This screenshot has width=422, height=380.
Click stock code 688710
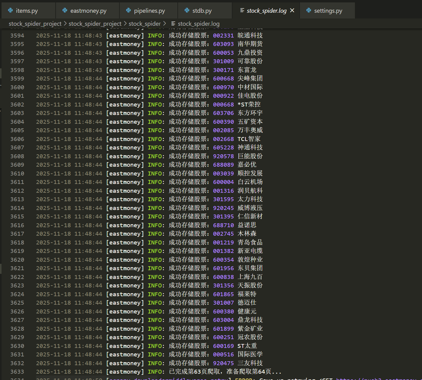(223, 225)
